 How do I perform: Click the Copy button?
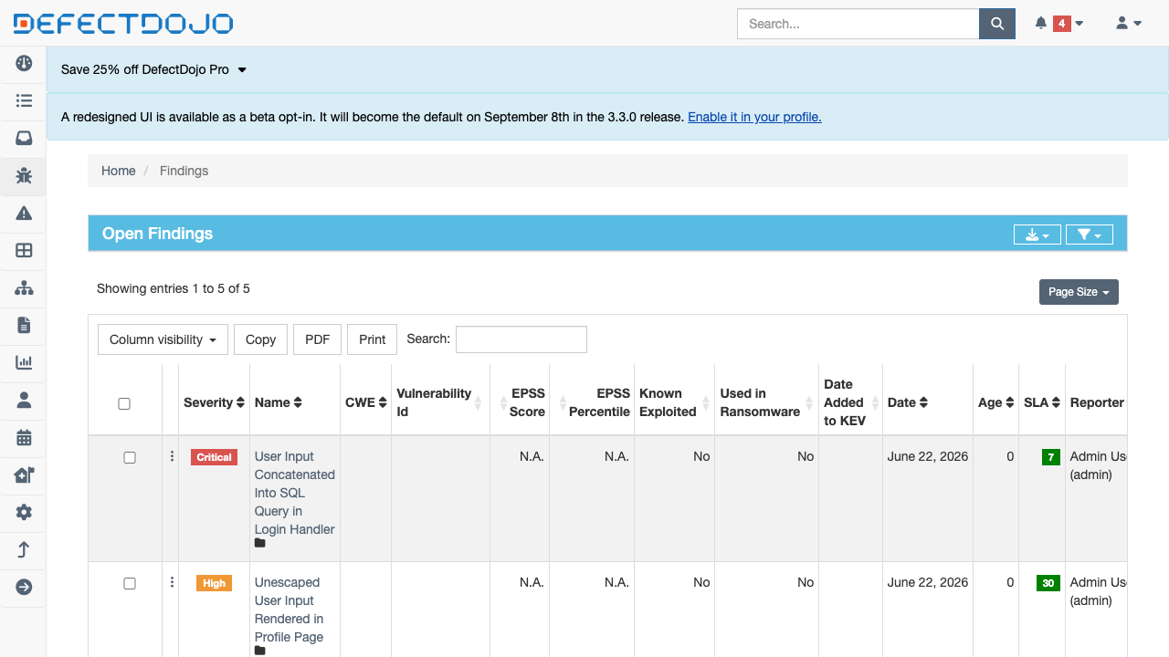[260, 339]
